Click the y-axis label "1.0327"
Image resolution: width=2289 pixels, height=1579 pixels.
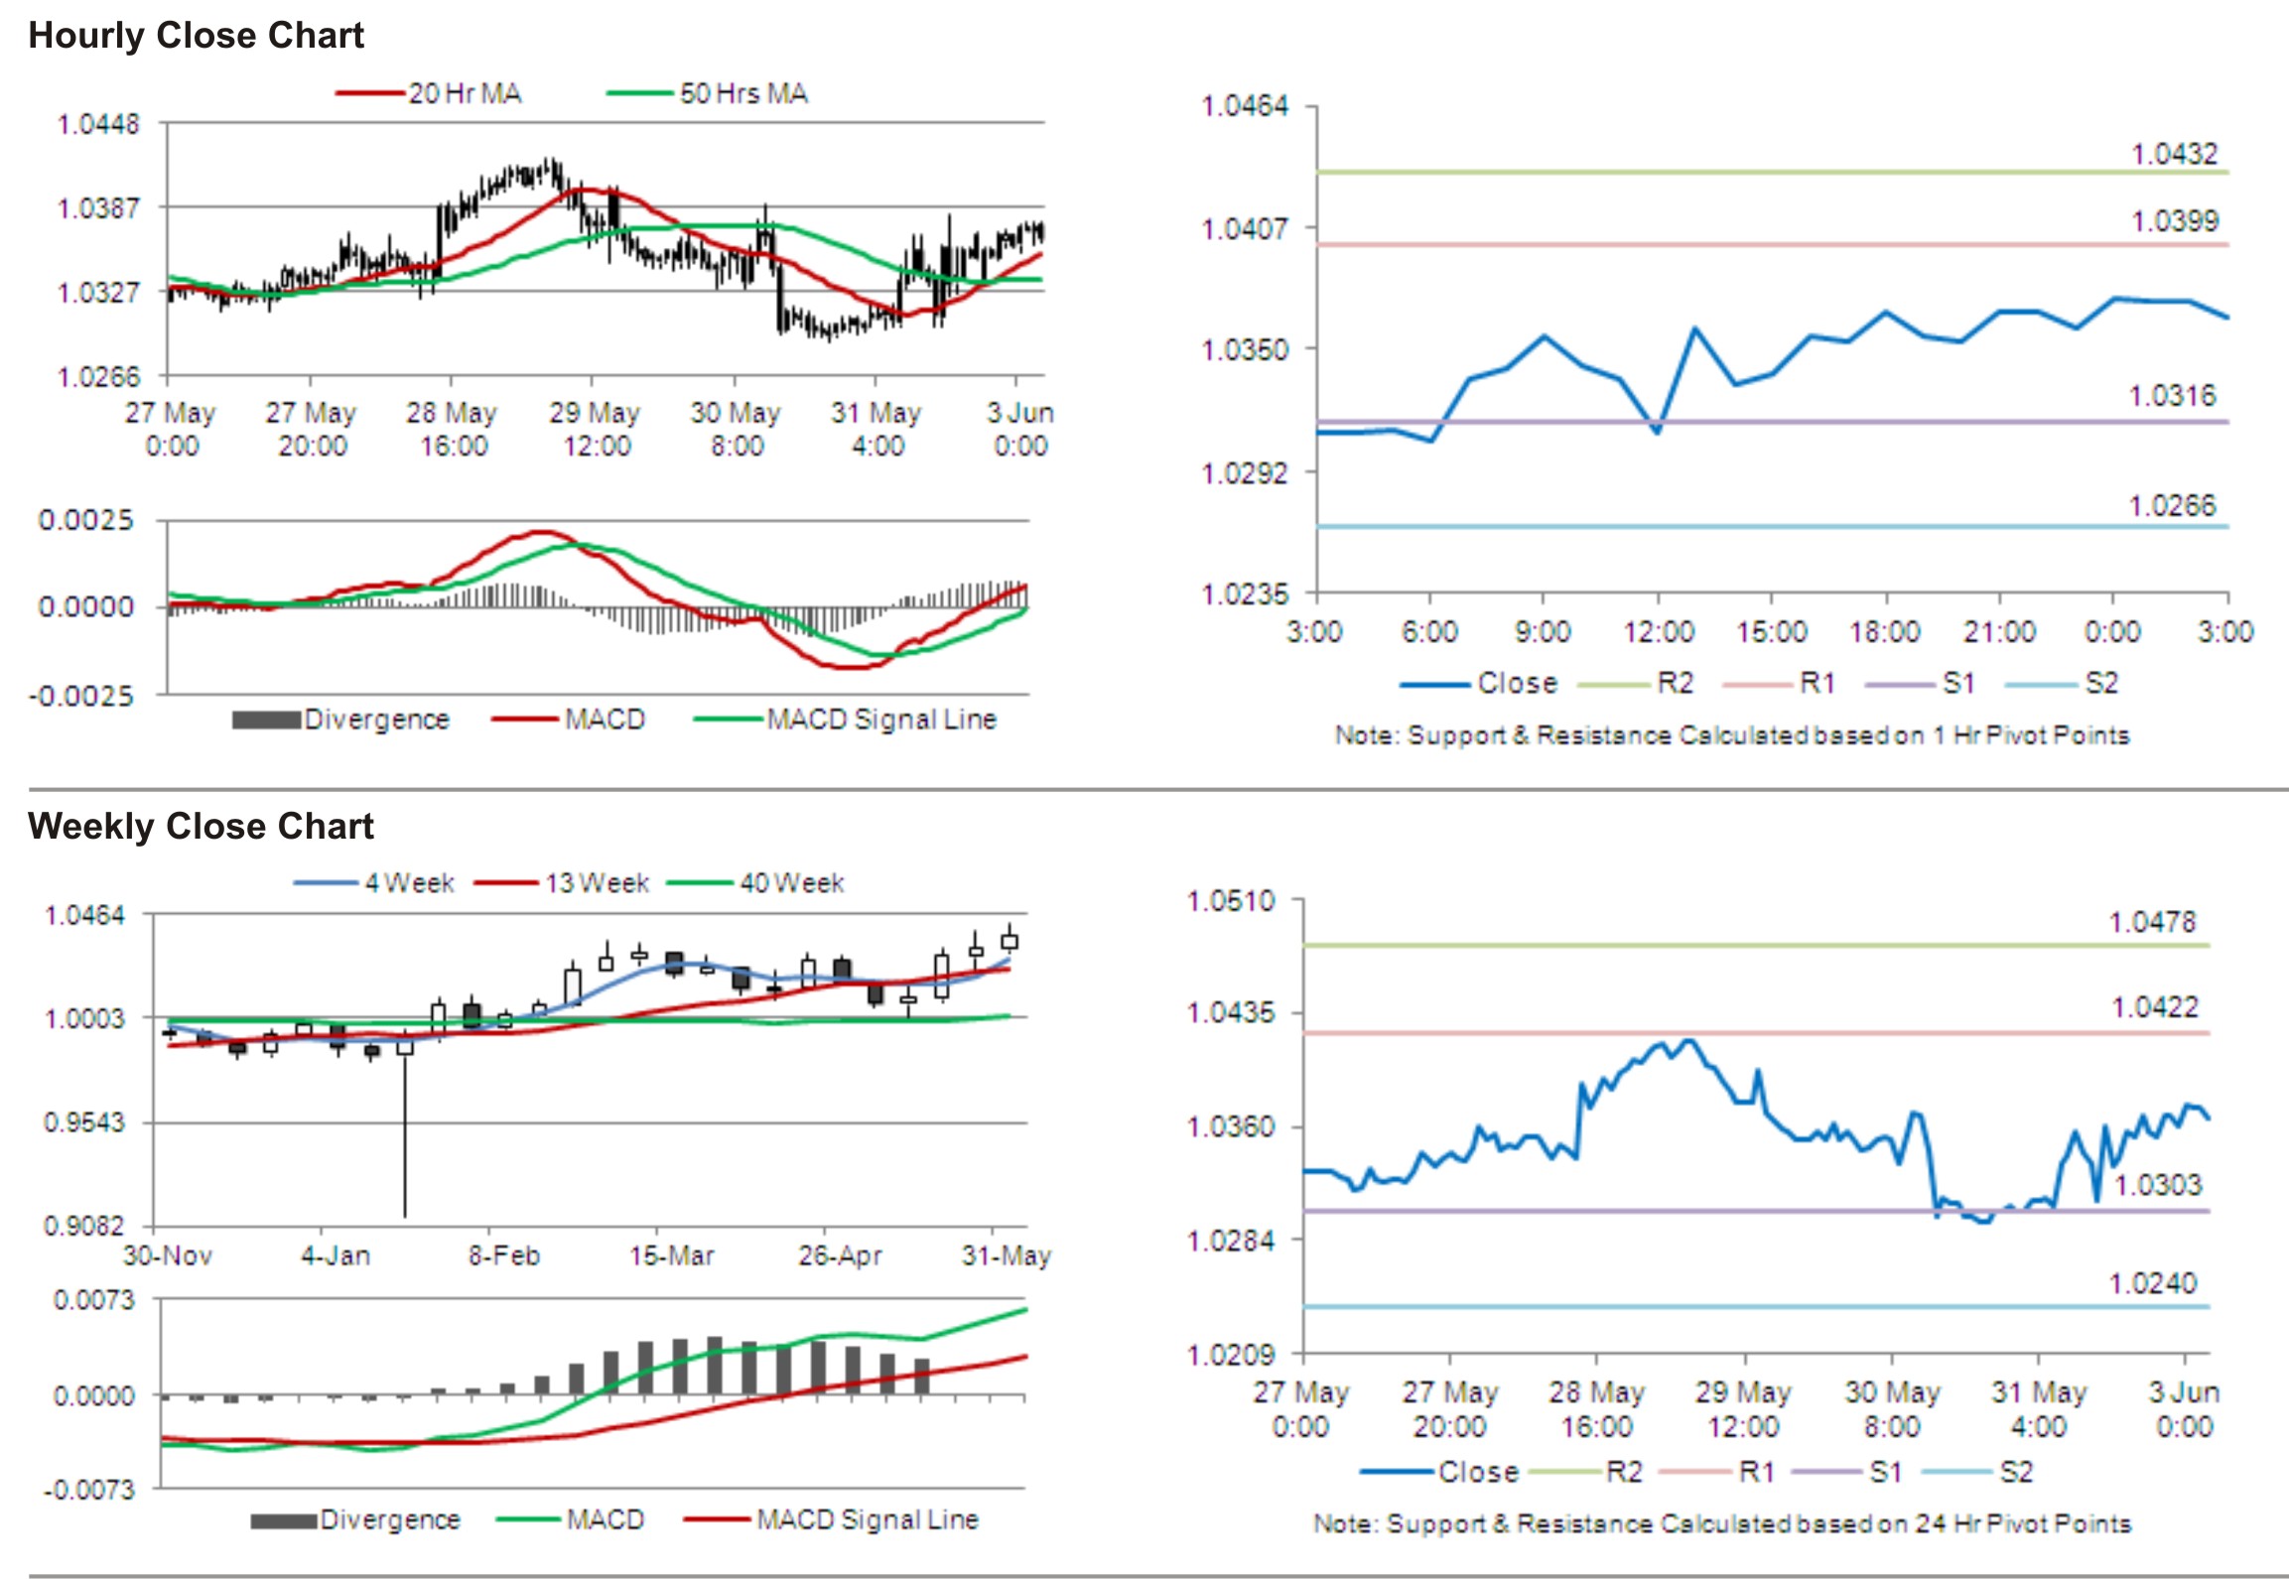(x=99, y=293)
